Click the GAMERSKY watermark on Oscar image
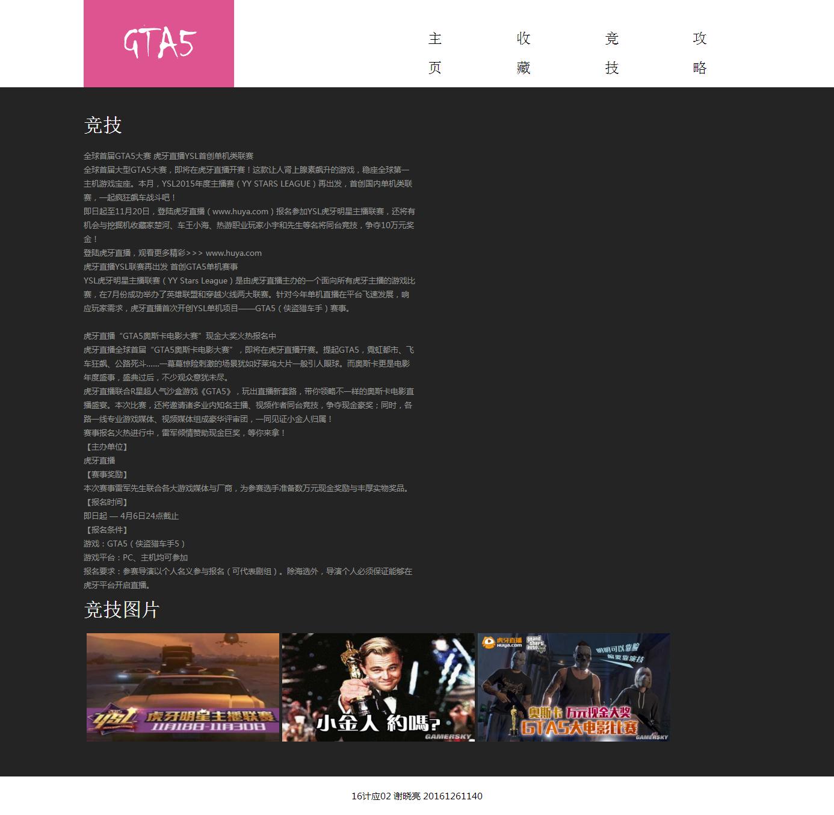This screenshot has width=834, height=815. (448, 736)
